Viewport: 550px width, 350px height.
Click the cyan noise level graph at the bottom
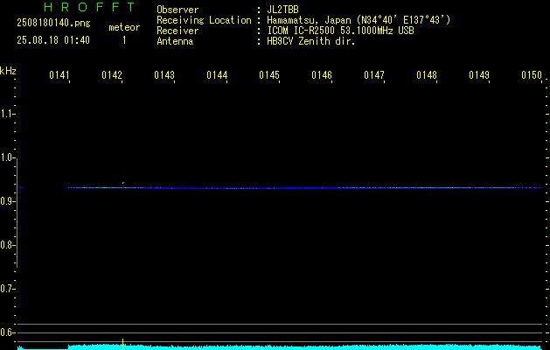(279, 346)
